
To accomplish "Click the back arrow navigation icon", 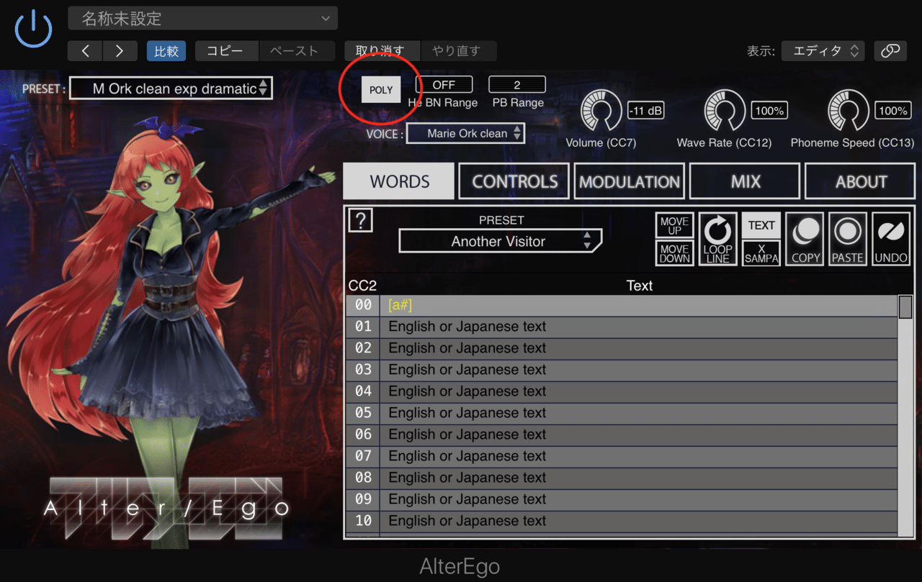I will [84, 51].
